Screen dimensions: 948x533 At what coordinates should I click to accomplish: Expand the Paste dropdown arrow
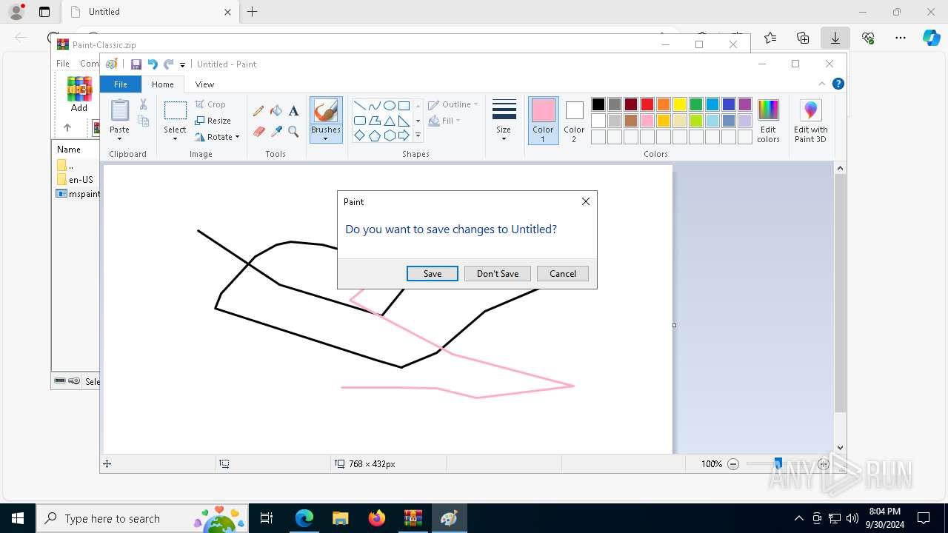click(119, 138)
